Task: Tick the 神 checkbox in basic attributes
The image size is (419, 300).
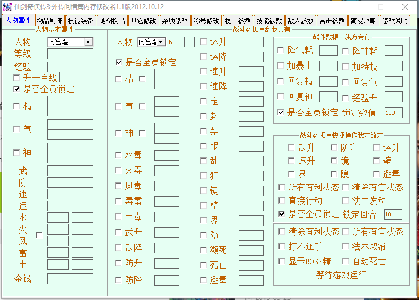Action: (17, 153)
